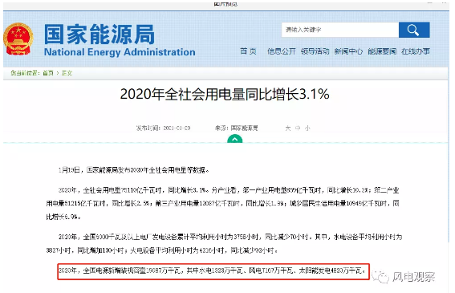Click the article headline 2020年全社会用电量同比增长3.1%
This screenshot has height=293, width=455.
225,94
